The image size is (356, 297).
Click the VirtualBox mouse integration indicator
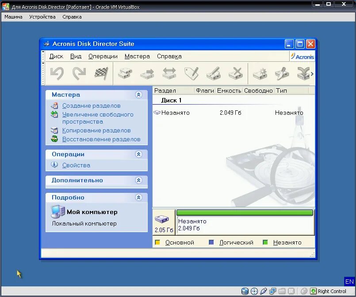pyautogui.click(x=304, y=291)
